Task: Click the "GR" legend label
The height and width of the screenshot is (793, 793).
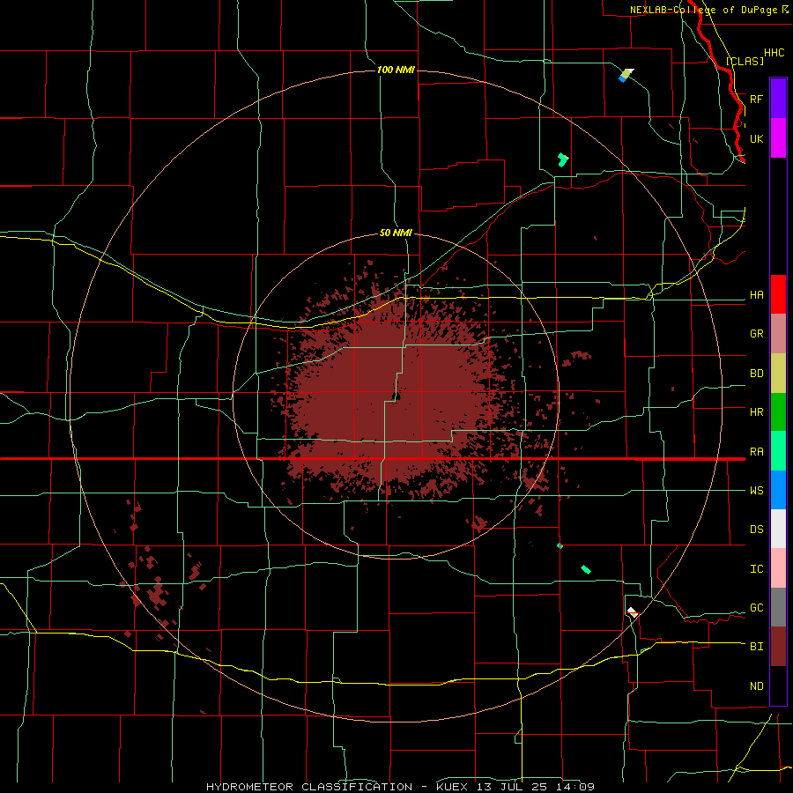Action: pyautogui.click(x=756, y=334)
